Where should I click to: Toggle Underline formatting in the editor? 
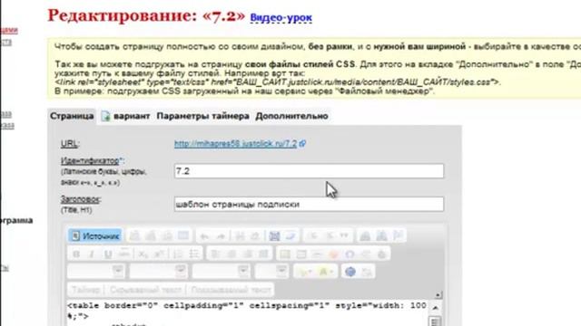[108, 254]
